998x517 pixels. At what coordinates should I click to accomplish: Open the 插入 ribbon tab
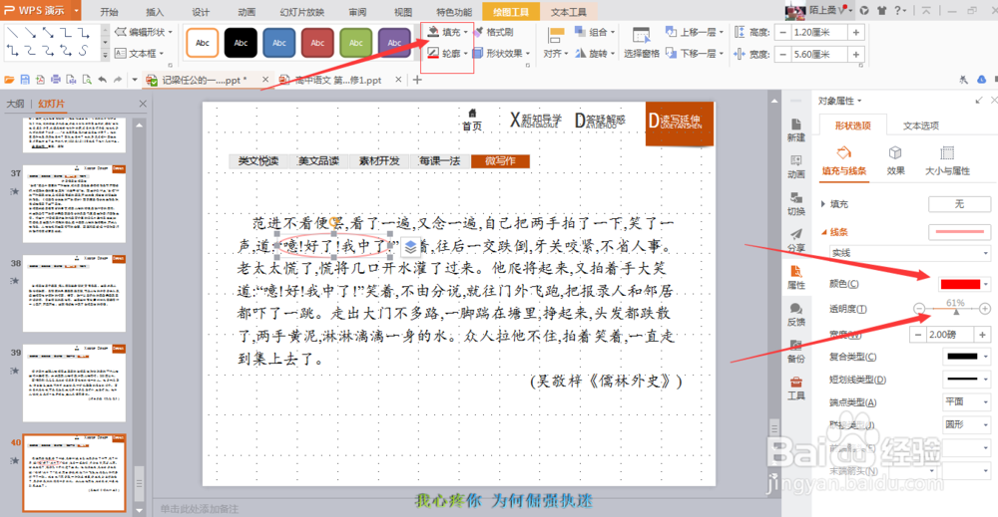[155, 11]
